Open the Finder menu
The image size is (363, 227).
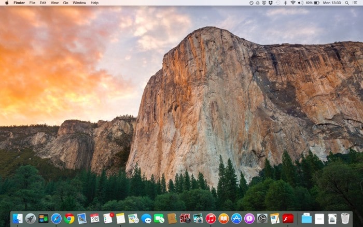point(19,3)
